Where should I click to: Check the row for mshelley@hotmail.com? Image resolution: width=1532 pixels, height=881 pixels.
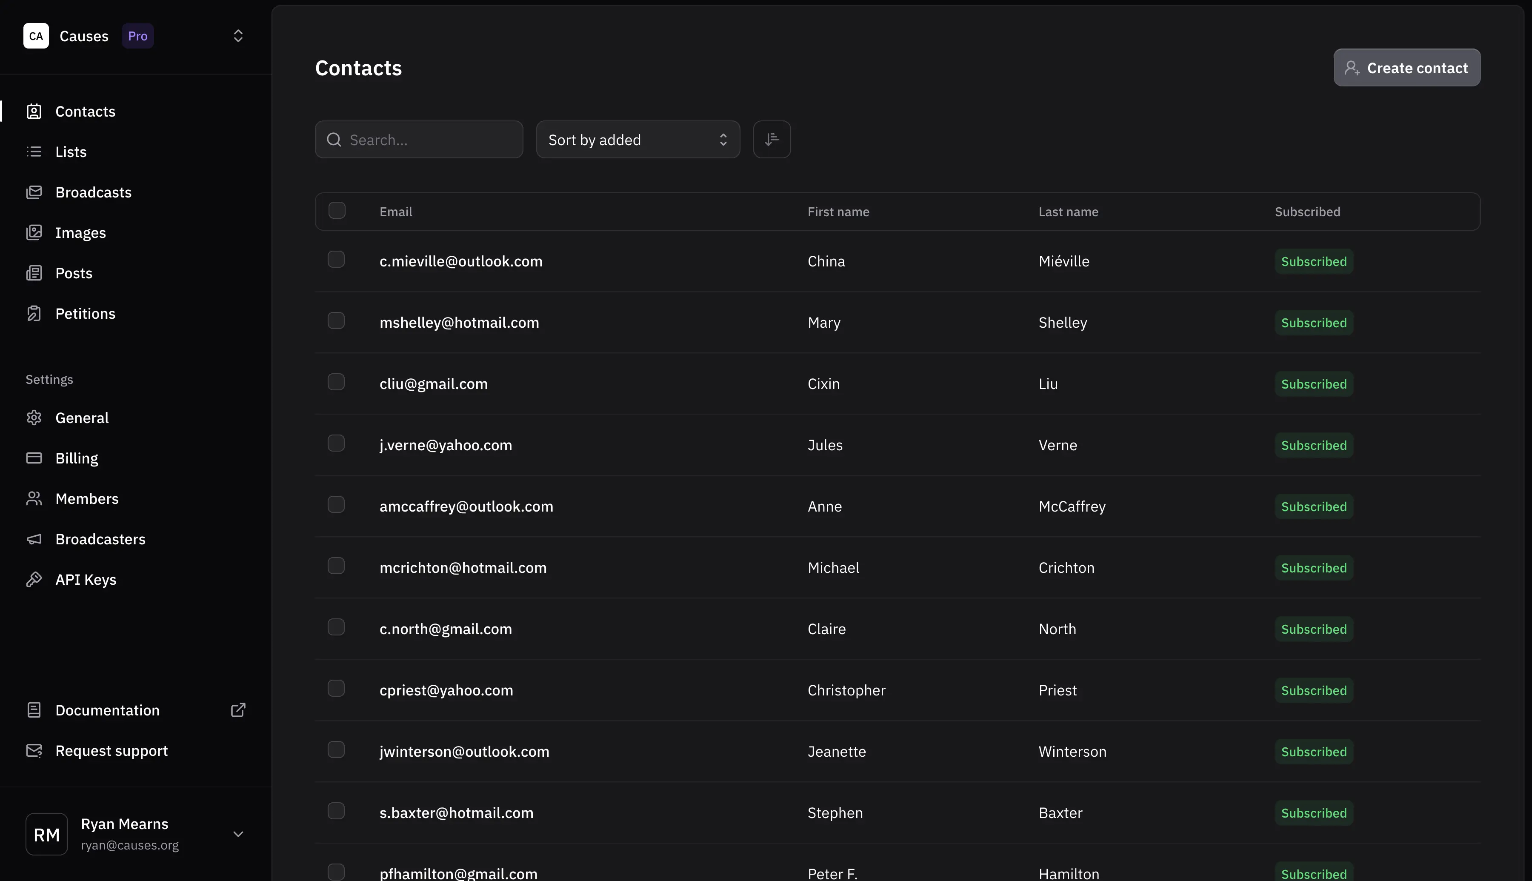click(x=337, y=320)
